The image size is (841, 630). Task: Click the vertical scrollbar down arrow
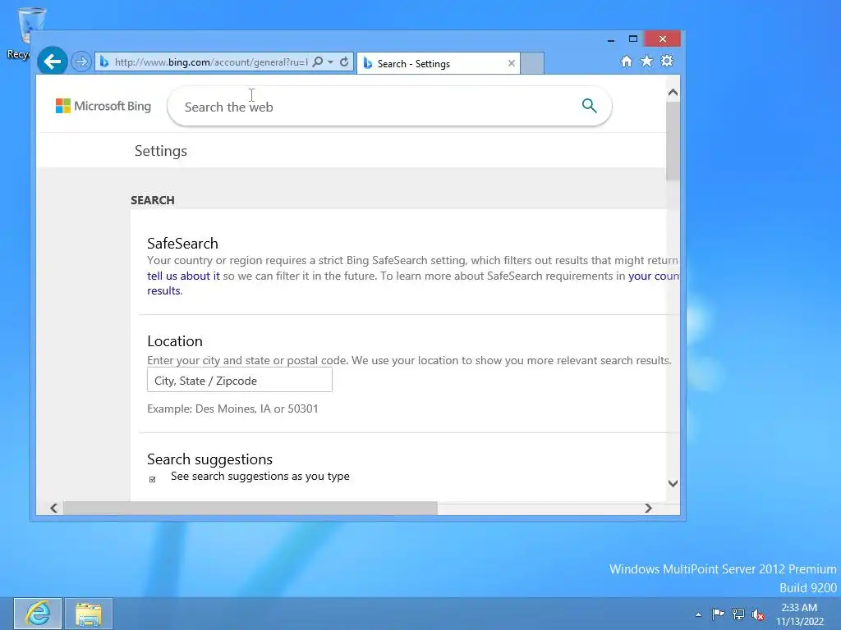[673, 483]
